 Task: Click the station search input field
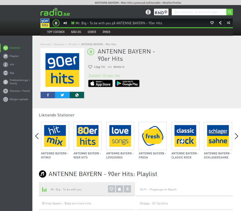click(x=199, y=12)
